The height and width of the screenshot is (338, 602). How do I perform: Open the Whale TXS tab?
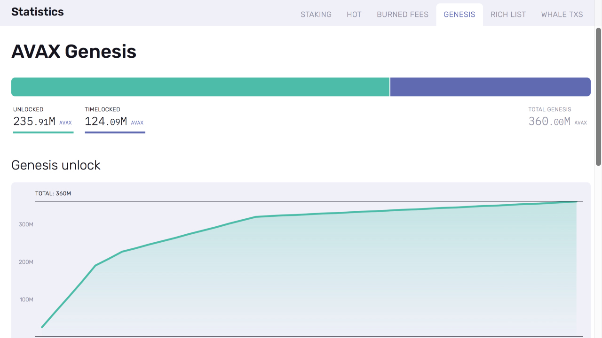coord(562,15)
